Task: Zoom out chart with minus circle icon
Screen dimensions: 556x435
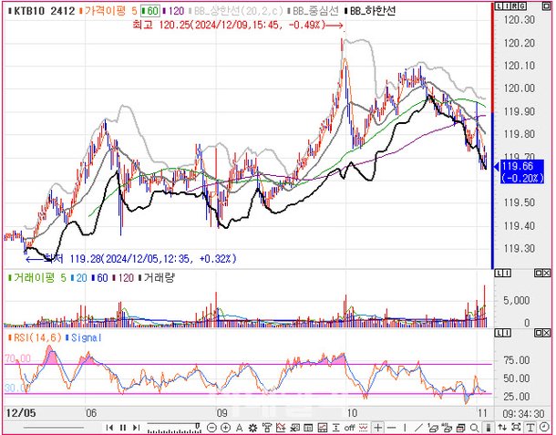Action: pos(211,428)
